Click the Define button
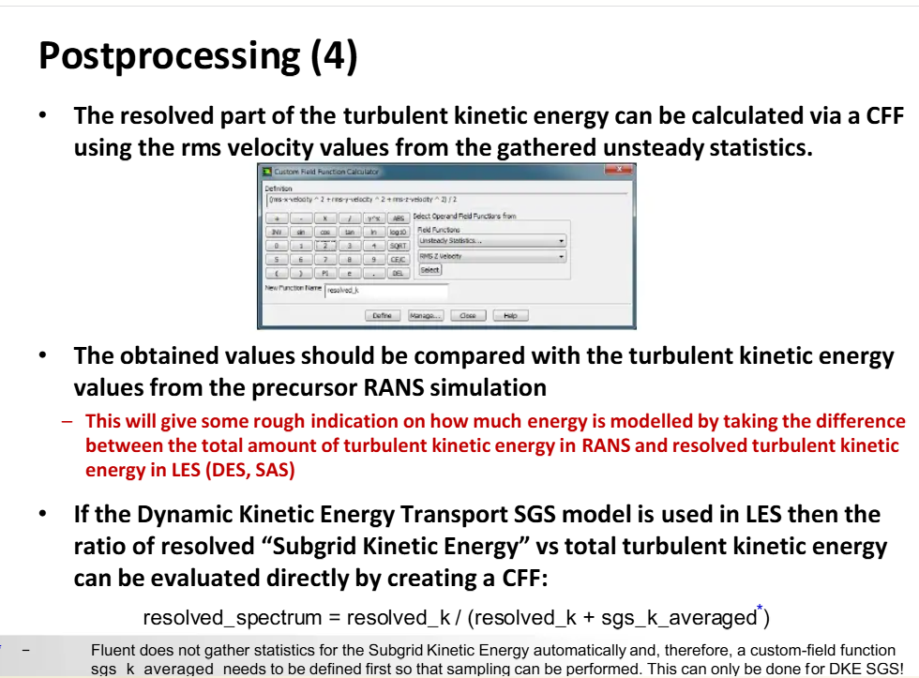 coord(383,315)
